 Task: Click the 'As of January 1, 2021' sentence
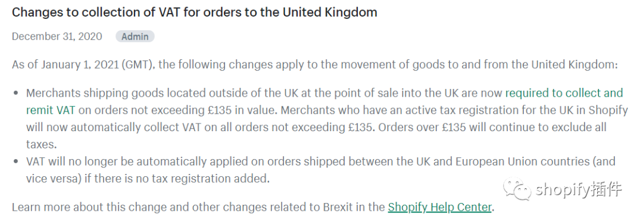coord(314,65)
